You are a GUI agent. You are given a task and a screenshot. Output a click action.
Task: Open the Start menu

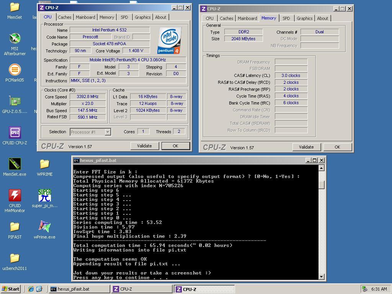10,289
